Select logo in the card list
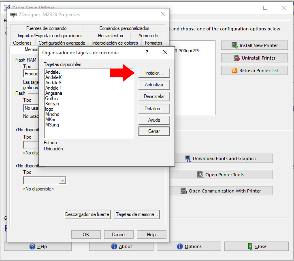The width and height of the screenshot is (294, 261). (49, 109)
